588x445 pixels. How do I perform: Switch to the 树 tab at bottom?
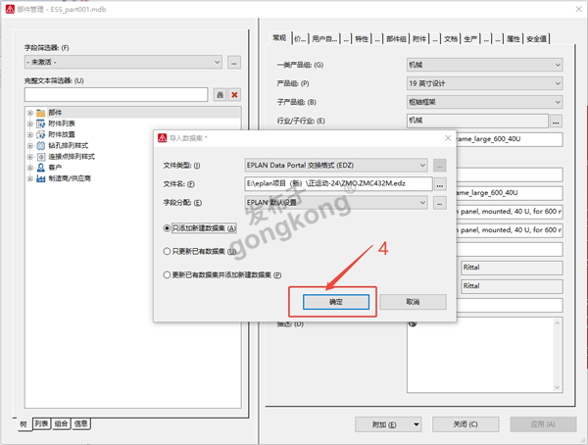[x=24, y=424]
